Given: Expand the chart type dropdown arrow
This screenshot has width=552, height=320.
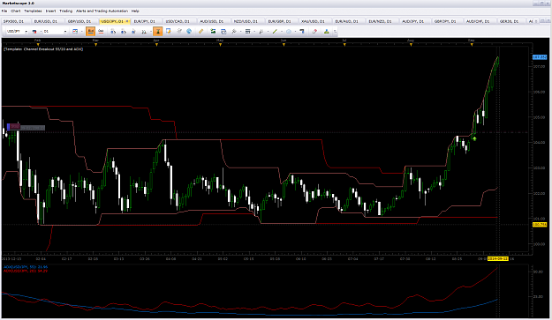Looking at the screenshot, I should 81,31.
